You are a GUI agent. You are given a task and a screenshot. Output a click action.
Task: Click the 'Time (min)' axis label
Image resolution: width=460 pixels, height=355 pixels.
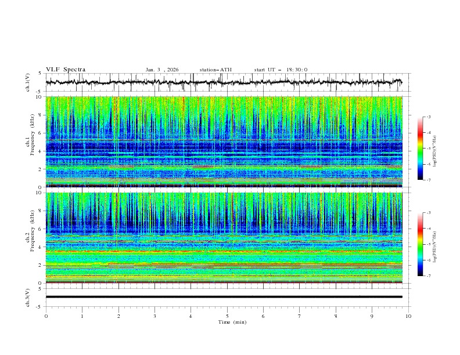coord(232,322)
